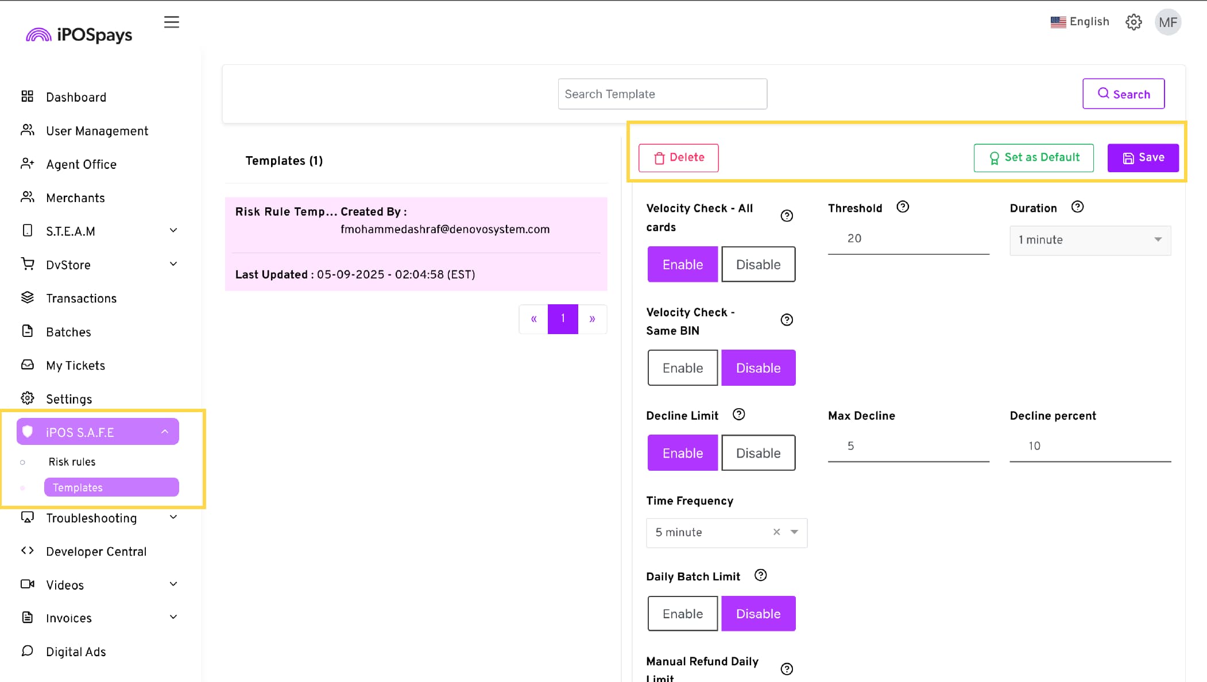Click the red Delete button
This screenshot has height=682, width=1207.
pyautogui.click(x=678, y=158)
